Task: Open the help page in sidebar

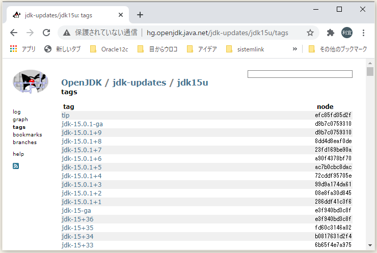Action: coord(18,154)
